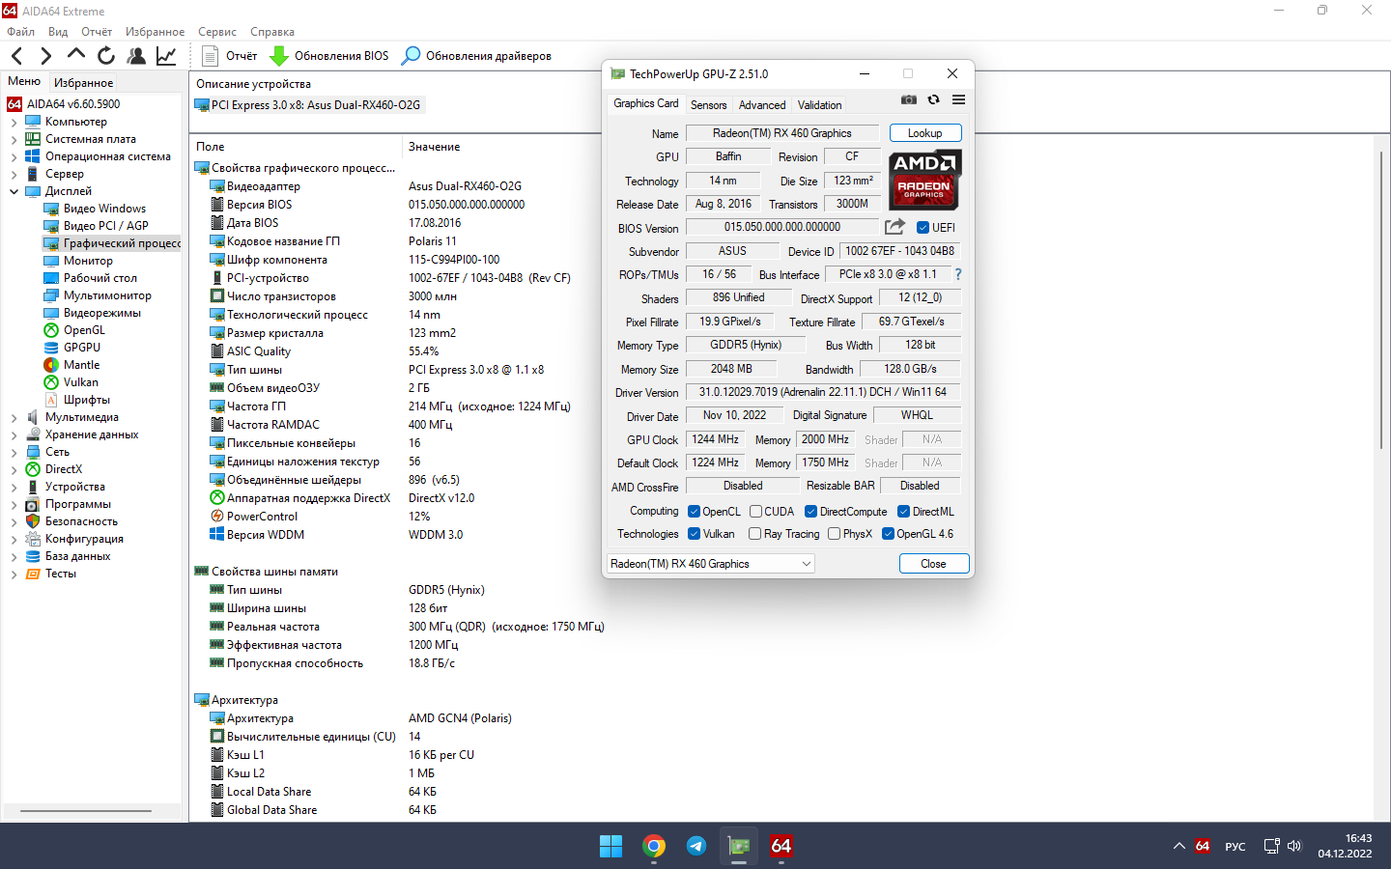Switch to the Sensors tab
The height and width of the screenshot is (869, 1391).
pos(708,105)
